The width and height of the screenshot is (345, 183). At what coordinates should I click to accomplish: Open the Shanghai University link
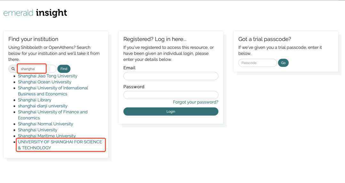37,130
